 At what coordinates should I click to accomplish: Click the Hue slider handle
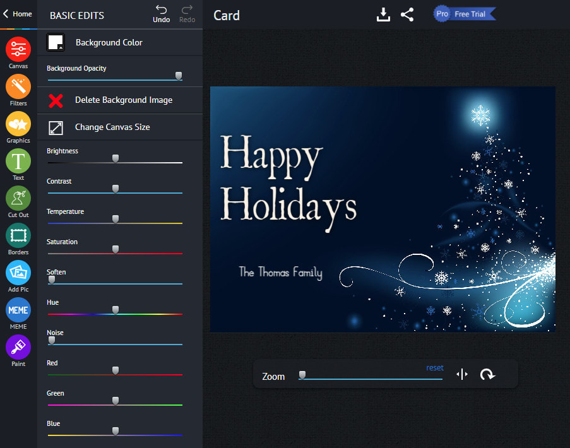[116, 310]
